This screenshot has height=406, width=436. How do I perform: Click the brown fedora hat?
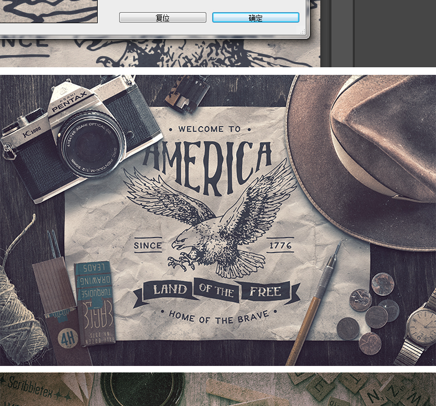(x=366, y=151)
